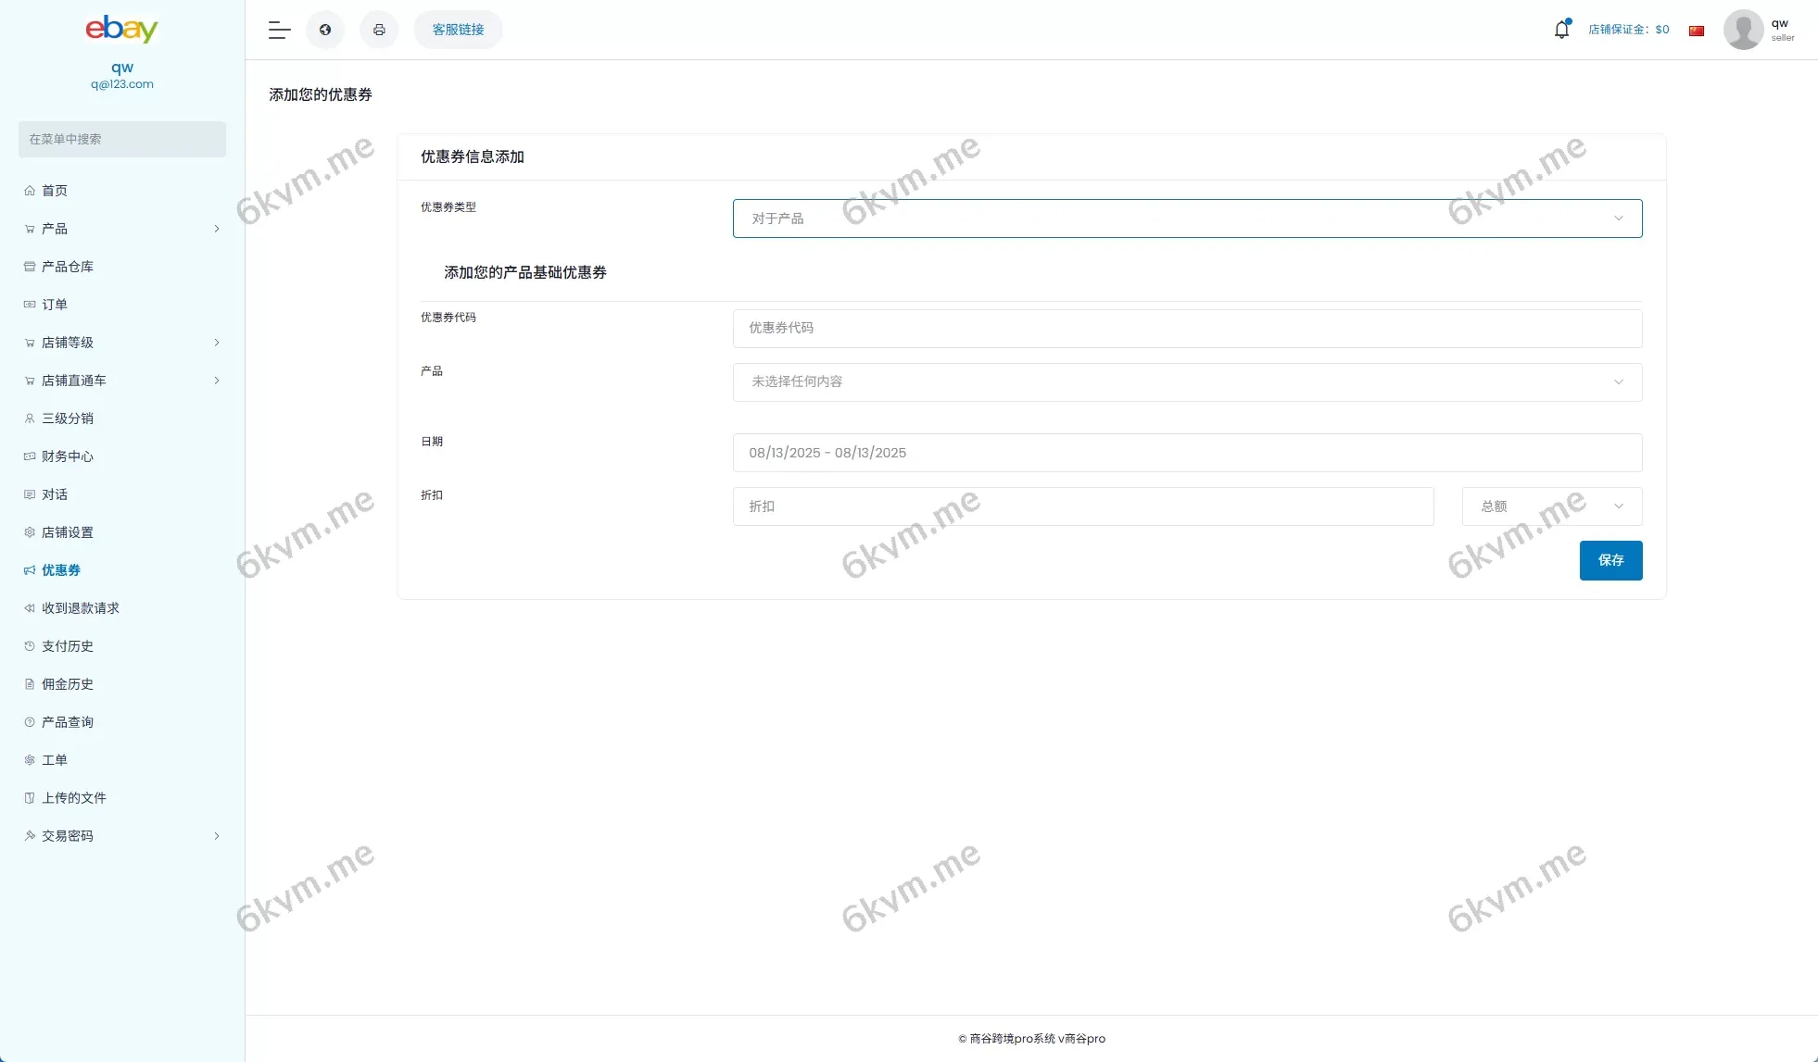Open 客服链接 from the top bar
This screenshot has height=1062, width=1818.
coord(457,29)
